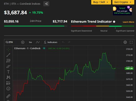
Task: Open the emoji icons tool
Action: coord(8,89)
